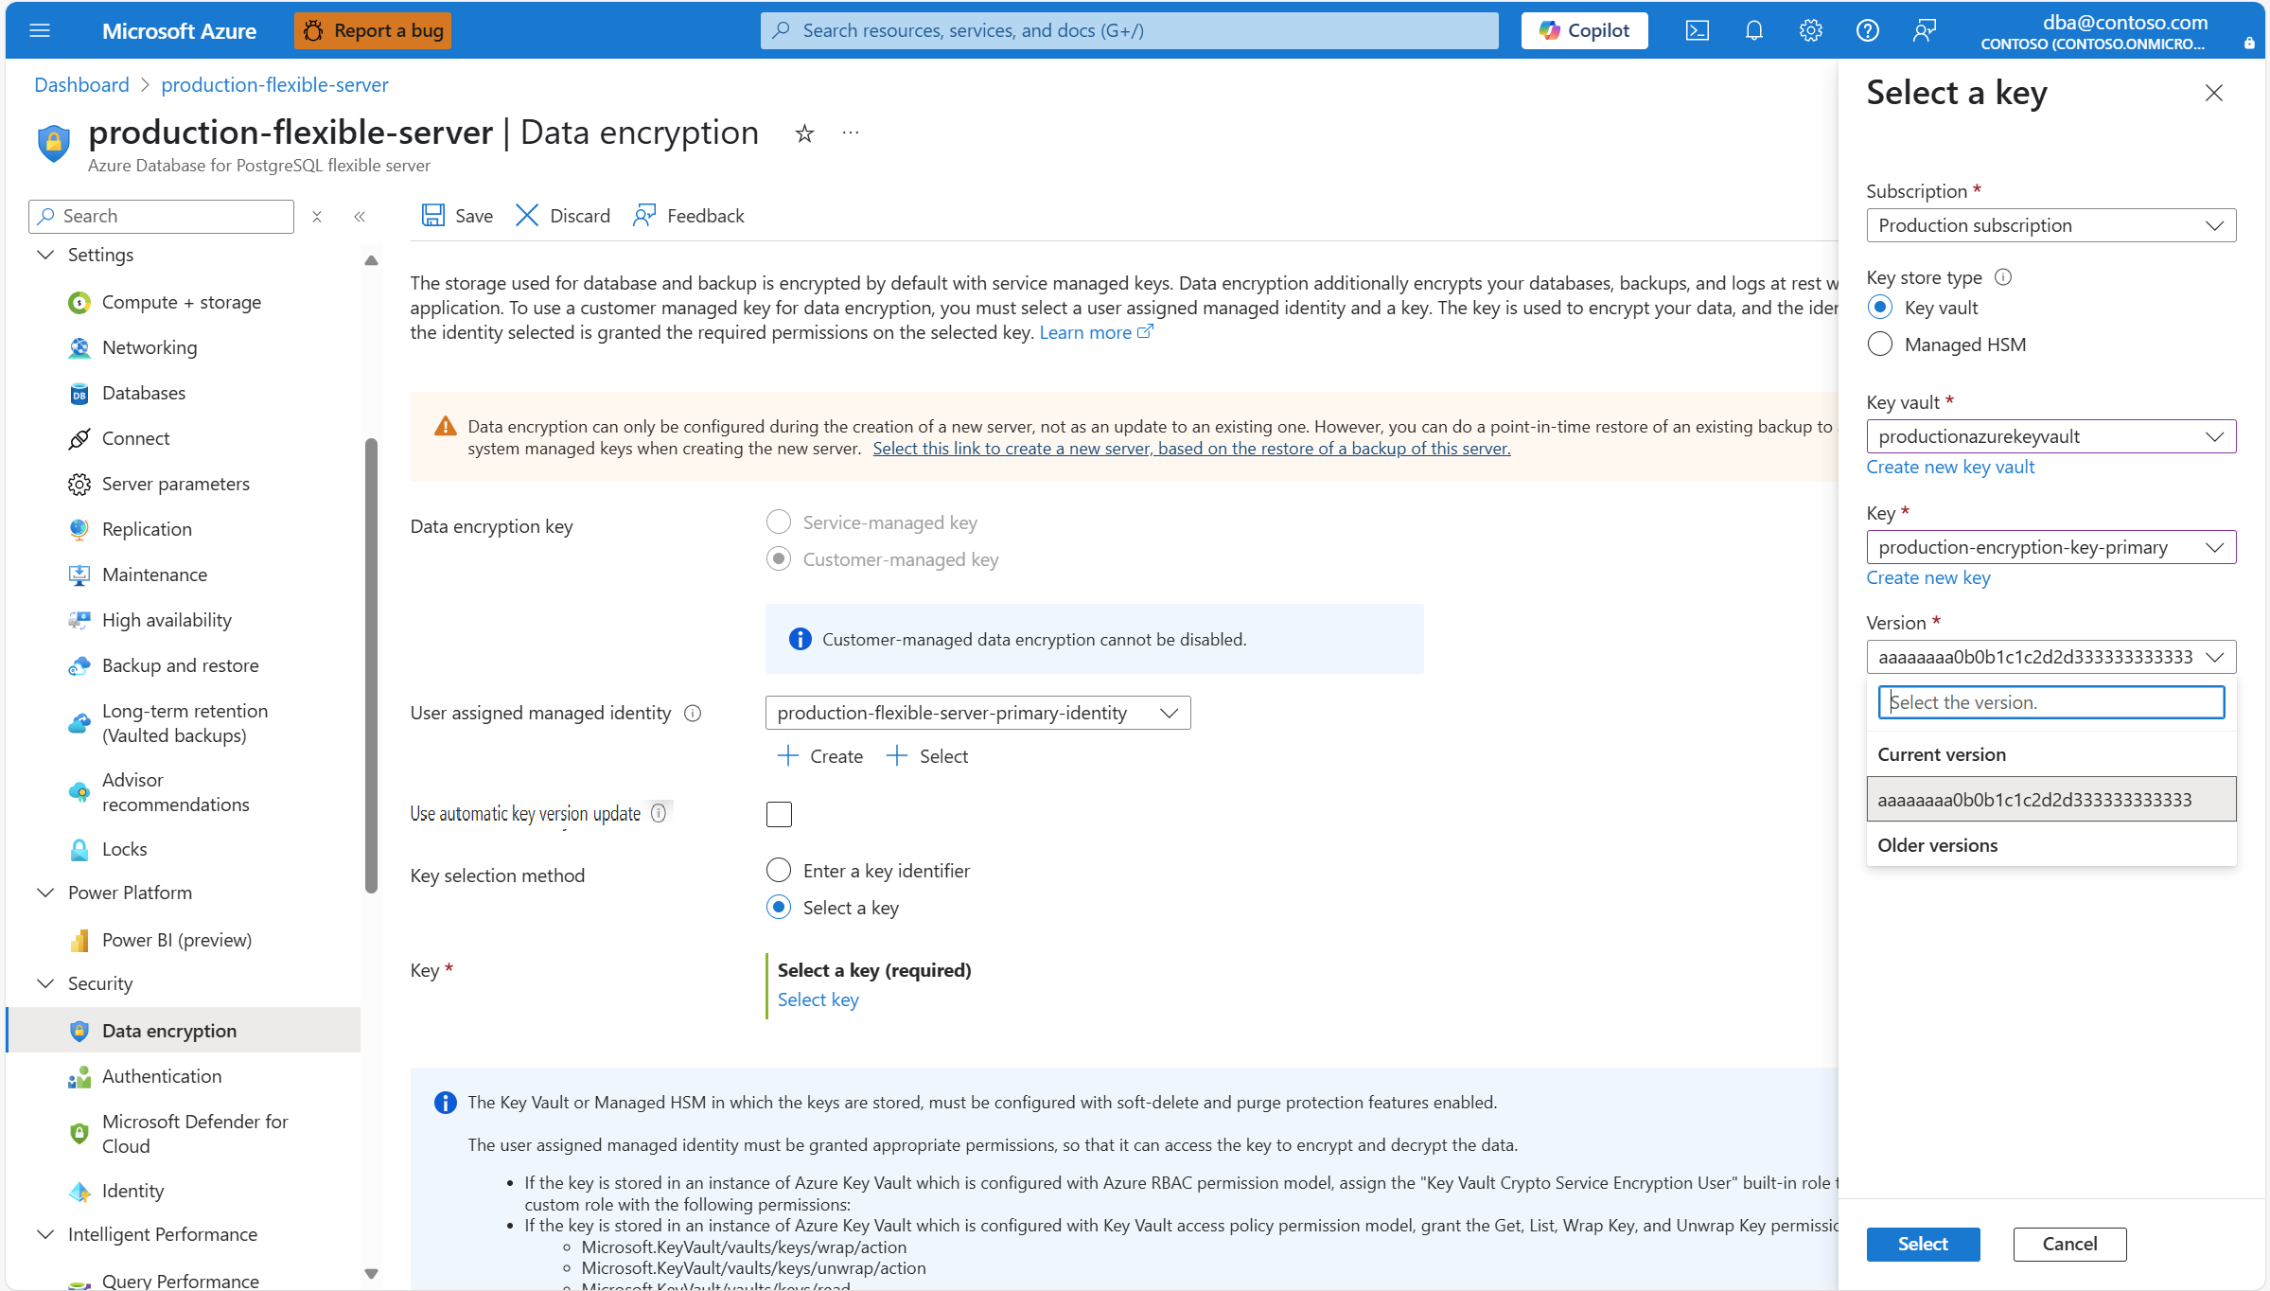Viewport: 2270px width, 1291px height.
Task: Open the notifications bell
Action: (x=1753, y=30)
